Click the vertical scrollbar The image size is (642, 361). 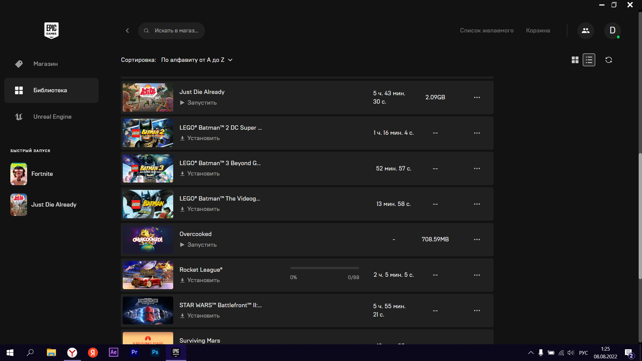[x=640, y=216]
